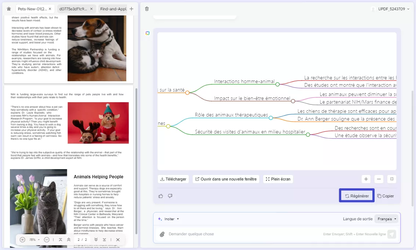This screenshot has width=416, height=250.
Task: Click the Copier button
Action: point(386,196)
